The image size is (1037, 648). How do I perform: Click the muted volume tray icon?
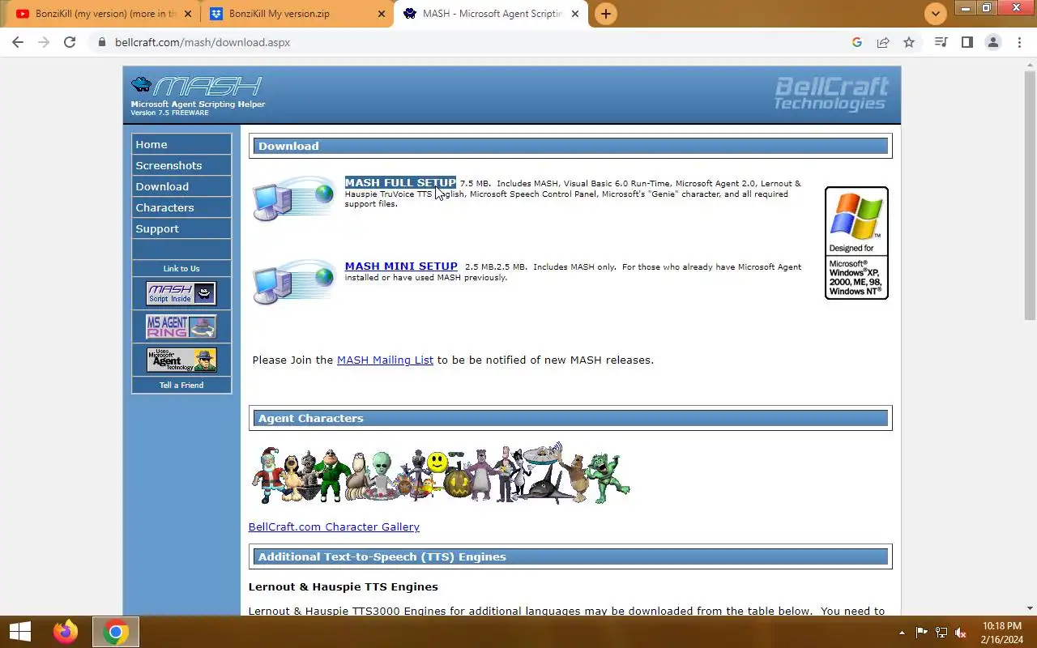tap(961, 633)
